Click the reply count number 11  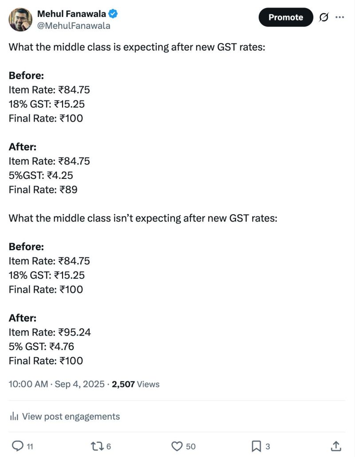click(30, 446)
